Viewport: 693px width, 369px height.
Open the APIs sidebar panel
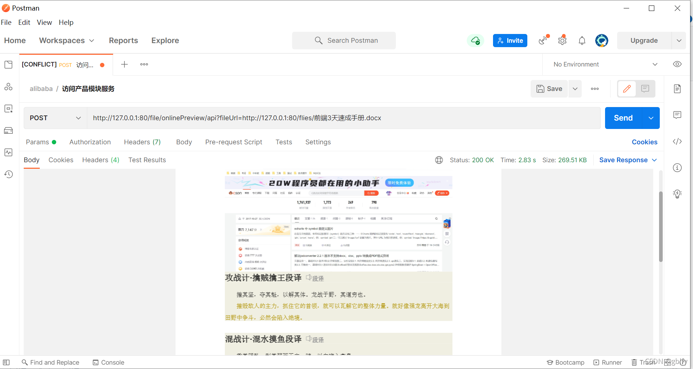(x=8, y=87)
